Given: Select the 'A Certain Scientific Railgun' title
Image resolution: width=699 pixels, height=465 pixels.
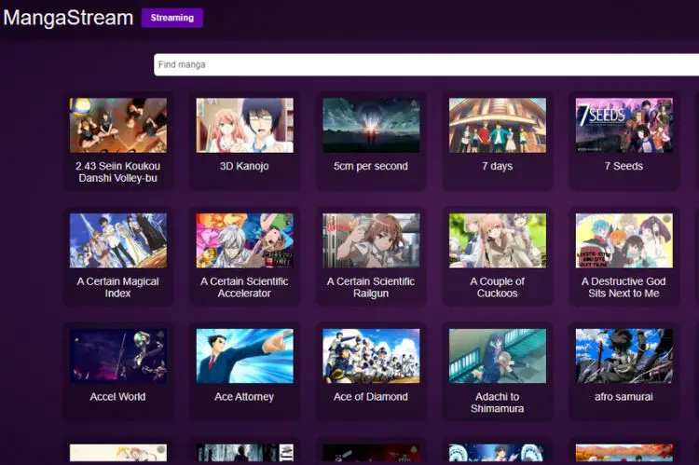Looking at the screenshot, I should point(371,288).
